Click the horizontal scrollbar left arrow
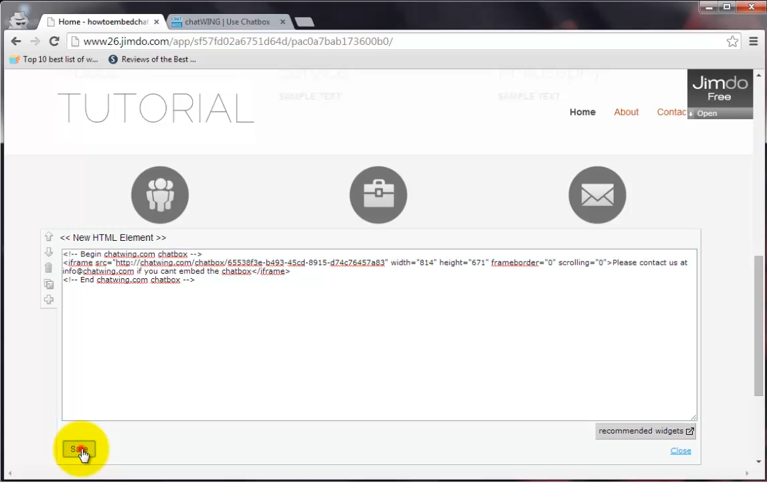The width and height of the screenshot is (767, 483). click(x=10, y=473)
